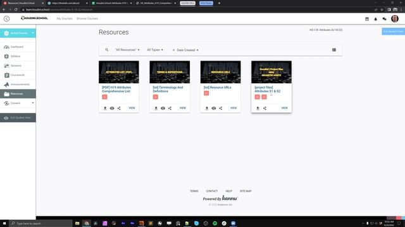Image resolution: width=405 pixels, height=227 pixels.
Task: Open Spotify from taskbar
Action: point(215,223)
